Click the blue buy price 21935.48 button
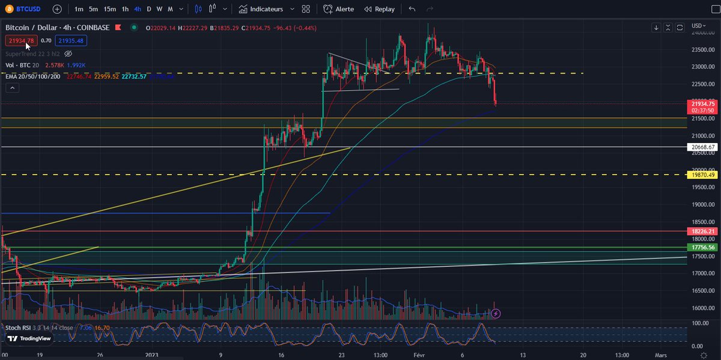 click(71, 40)
